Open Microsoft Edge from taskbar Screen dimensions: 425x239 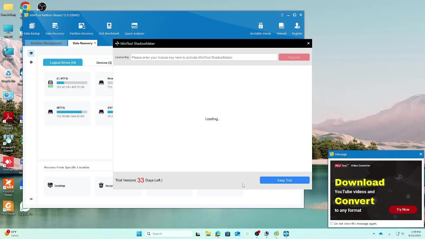[x=218, y=234]
